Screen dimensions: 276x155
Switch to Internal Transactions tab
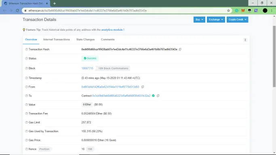[x=57, y=40]
